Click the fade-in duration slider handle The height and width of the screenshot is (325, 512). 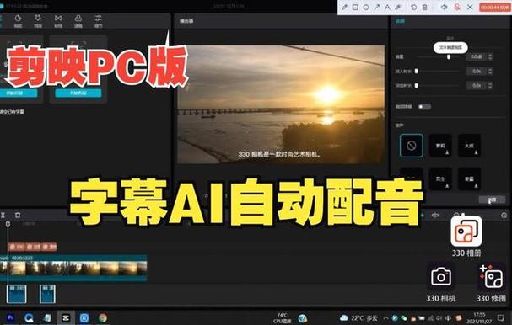coord(417,71)
